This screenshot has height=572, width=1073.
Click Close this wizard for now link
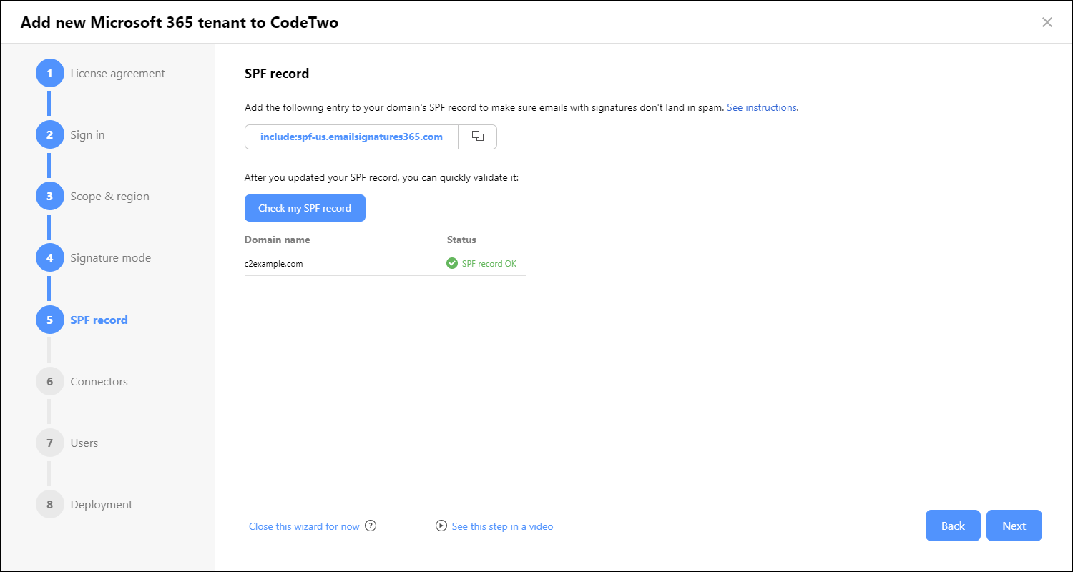coord(304,526)
